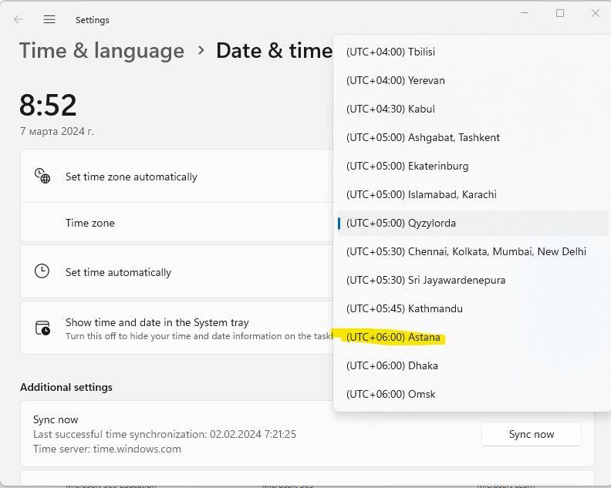Click the Date & time page title
The width and height of the screenshot is (611, 488).
point(275,51)
